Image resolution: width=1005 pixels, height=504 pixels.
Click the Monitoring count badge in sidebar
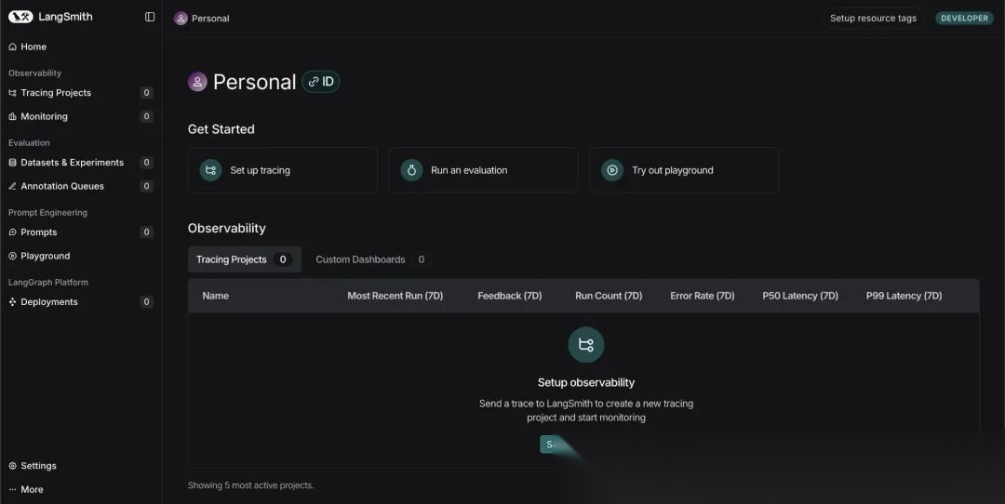point(146,116)
